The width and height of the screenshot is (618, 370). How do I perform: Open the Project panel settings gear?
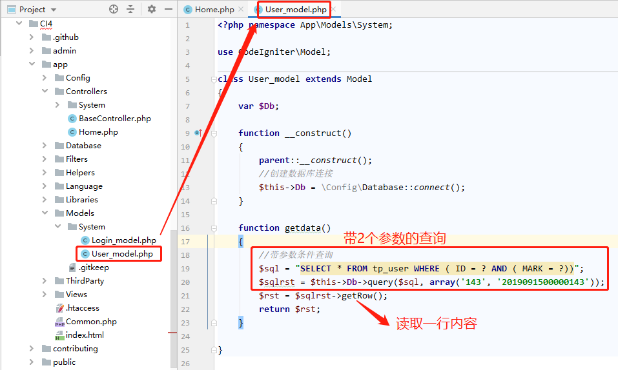pos(151,9)
